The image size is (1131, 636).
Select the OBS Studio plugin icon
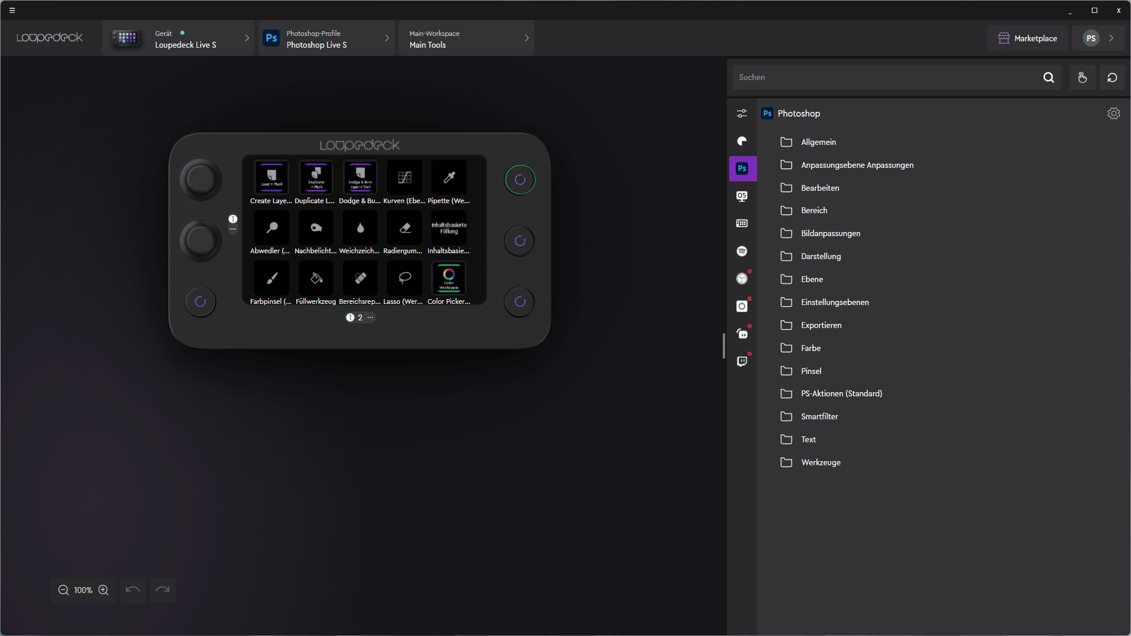[x=742, y=279]
